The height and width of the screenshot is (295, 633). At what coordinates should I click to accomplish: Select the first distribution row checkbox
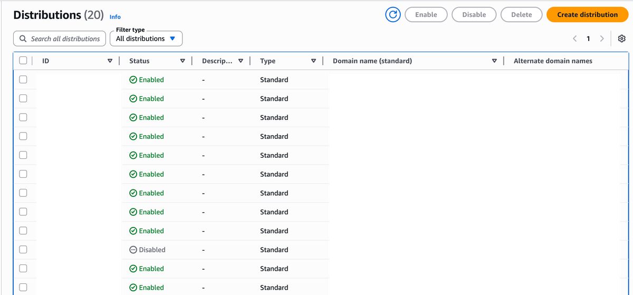[23, 80]
